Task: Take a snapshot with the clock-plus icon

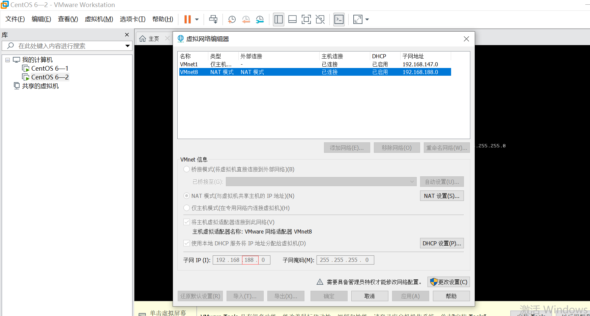Action: (232, 20)
